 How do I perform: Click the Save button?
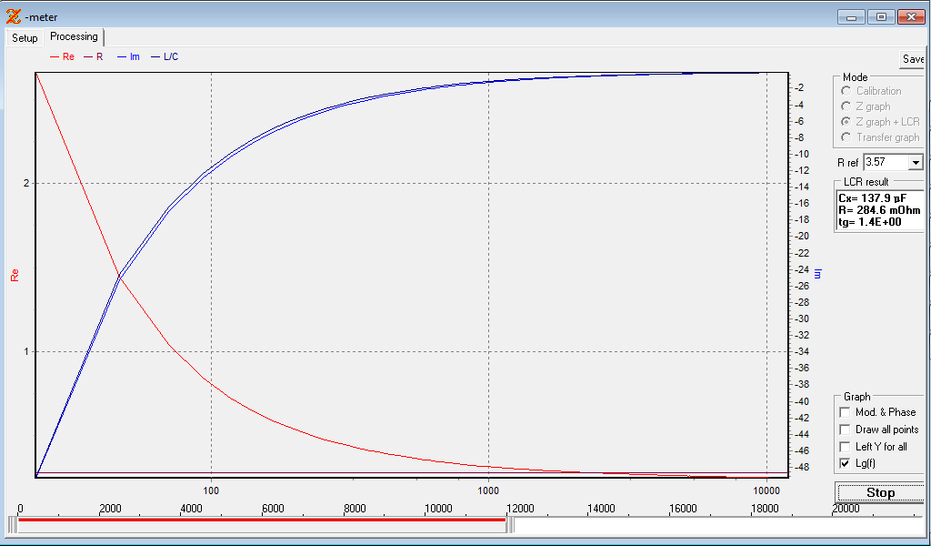tap(913, 59)
